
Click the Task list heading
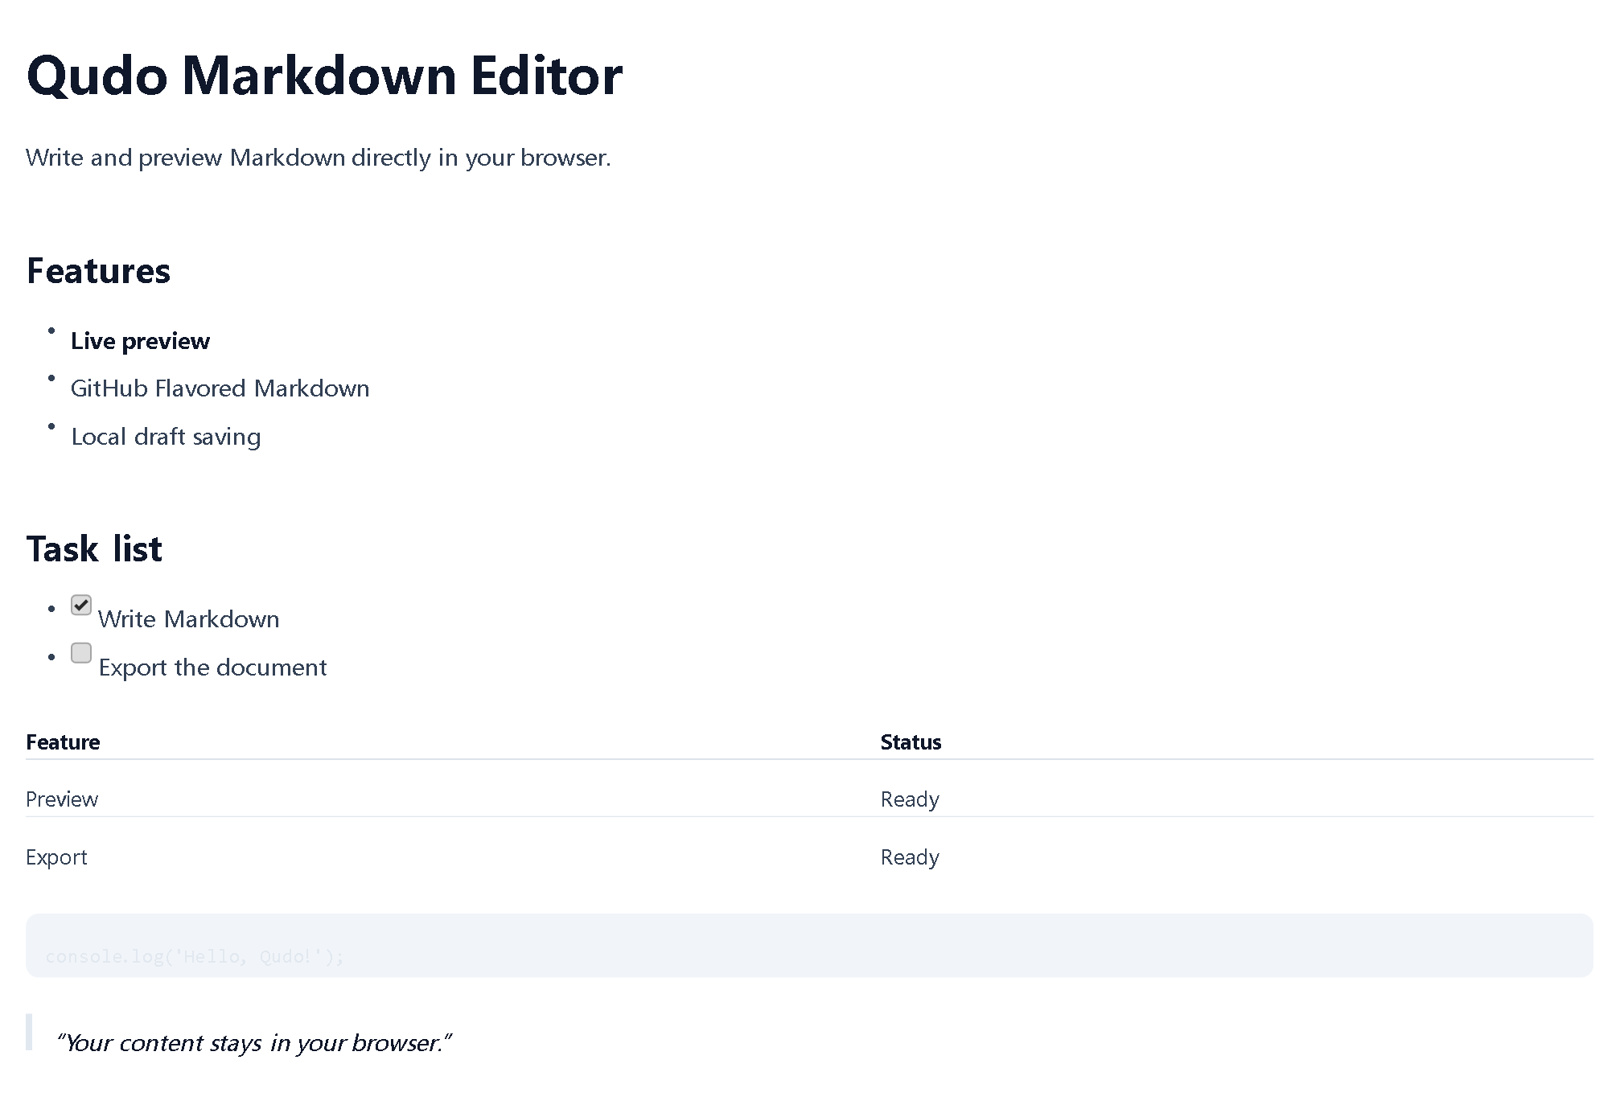[x=94, y=549]
